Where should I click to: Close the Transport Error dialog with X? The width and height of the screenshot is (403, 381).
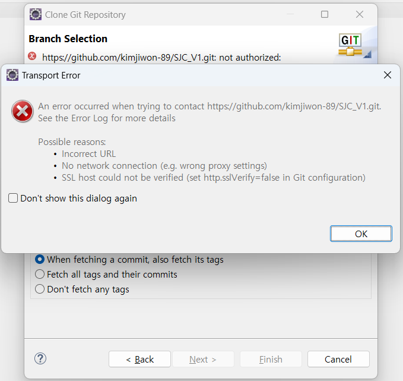click(388, 75)
